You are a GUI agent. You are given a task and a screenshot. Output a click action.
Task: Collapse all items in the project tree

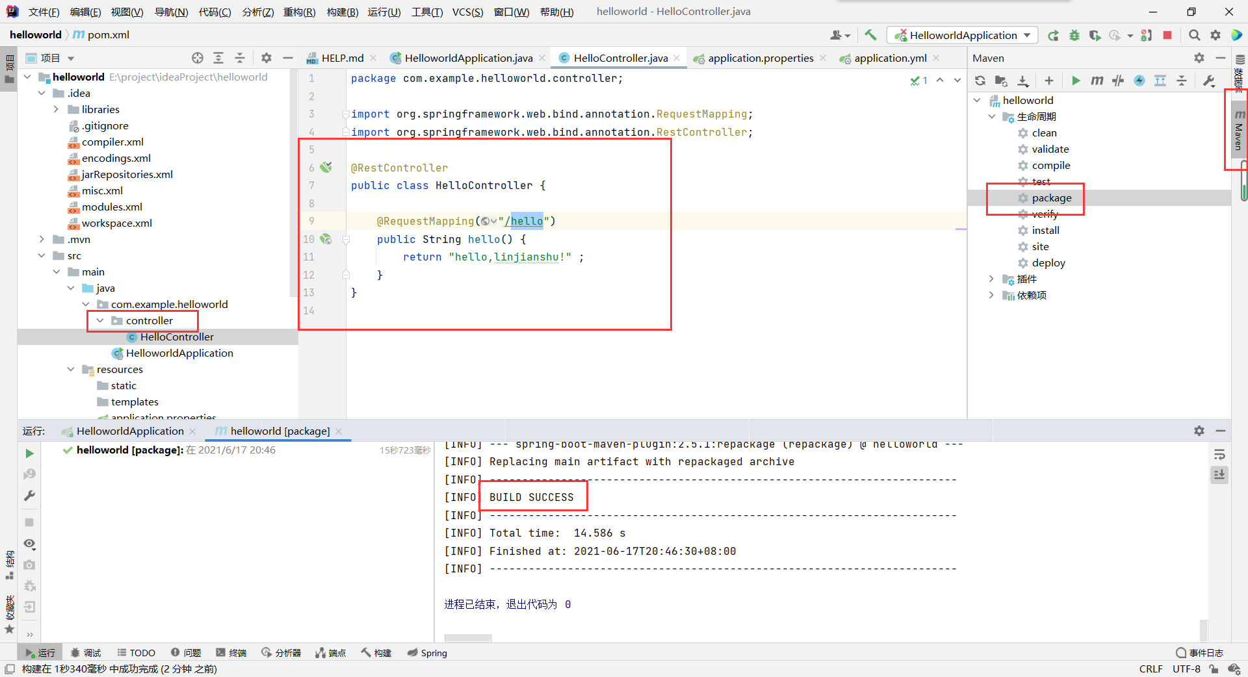click(239, 58)
